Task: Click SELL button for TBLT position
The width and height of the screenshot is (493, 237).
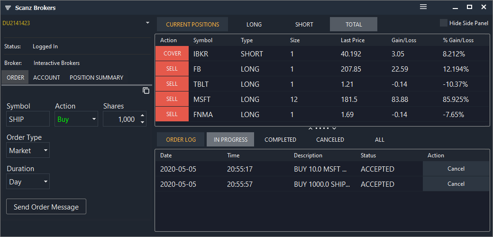Action: pyautogui.click(x=172, y=84)
